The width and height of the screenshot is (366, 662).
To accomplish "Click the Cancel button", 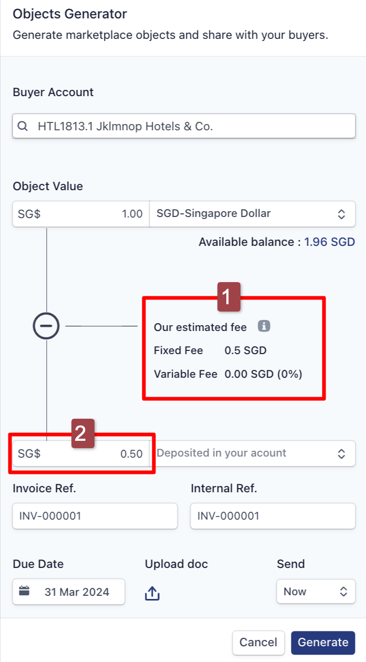I will coord(258,642).
